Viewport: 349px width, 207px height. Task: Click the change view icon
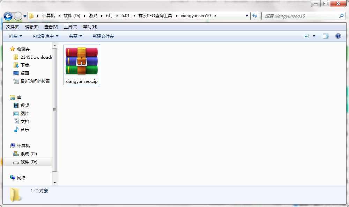click(306, 36)
